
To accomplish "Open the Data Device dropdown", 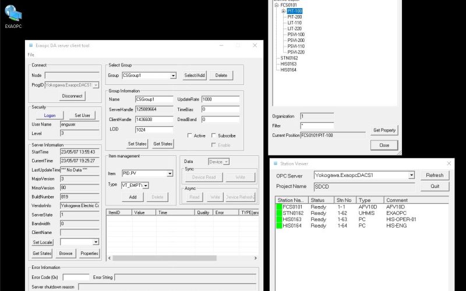I will coord(226,162).
